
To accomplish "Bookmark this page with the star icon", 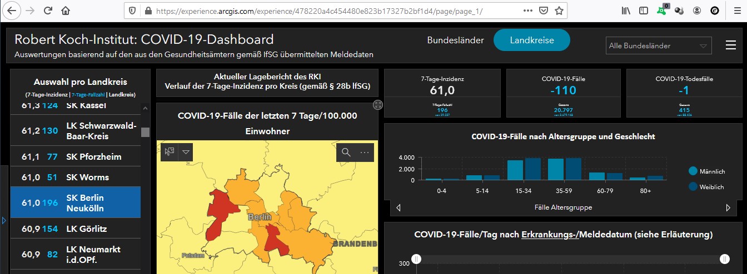I will [559, 11].
